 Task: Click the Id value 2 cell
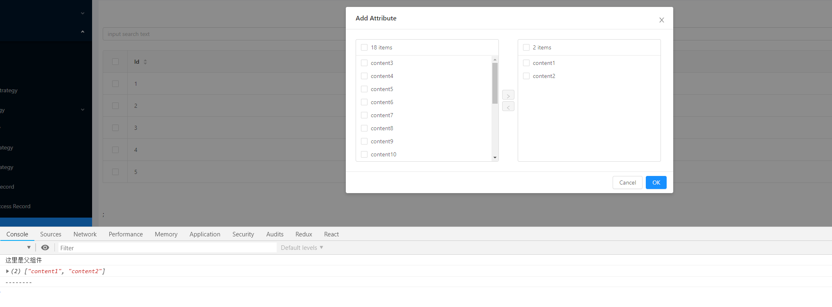(136, 106)
